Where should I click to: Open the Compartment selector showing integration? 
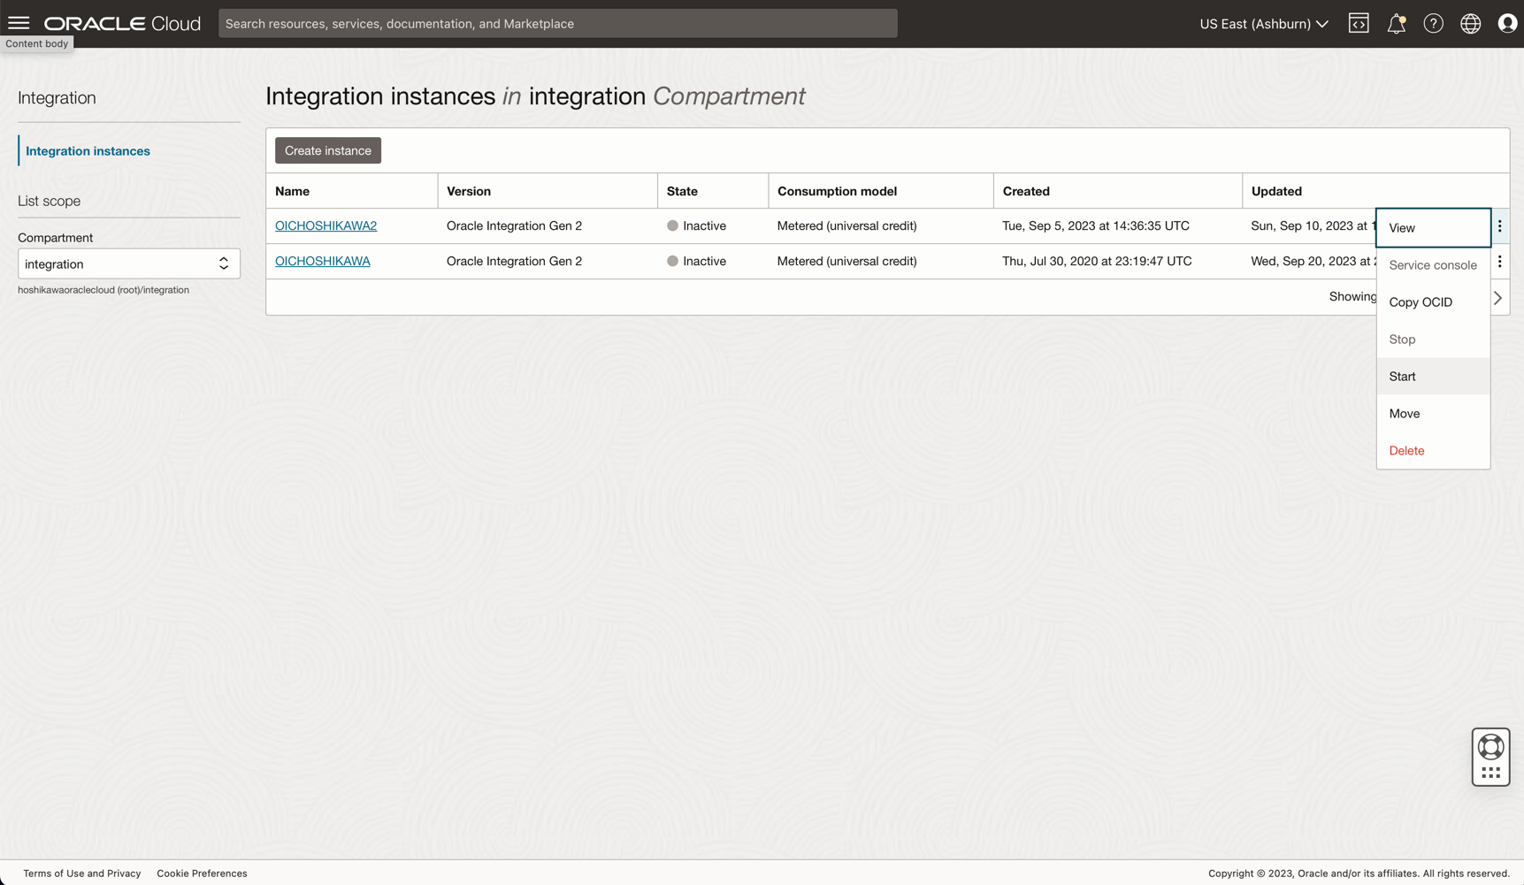pyautogui.click(x=128, y=263)
